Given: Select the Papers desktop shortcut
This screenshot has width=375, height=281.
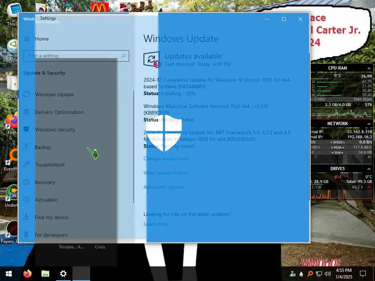Looking at the screenshot, I should point(10,232).
